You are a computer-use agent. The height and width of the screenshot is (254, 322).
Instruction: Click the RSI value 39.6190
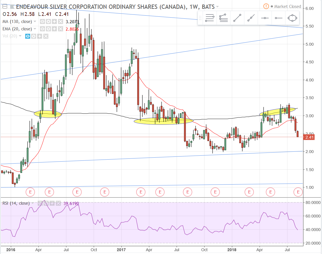pyautogui.click(x=71, y=204)
